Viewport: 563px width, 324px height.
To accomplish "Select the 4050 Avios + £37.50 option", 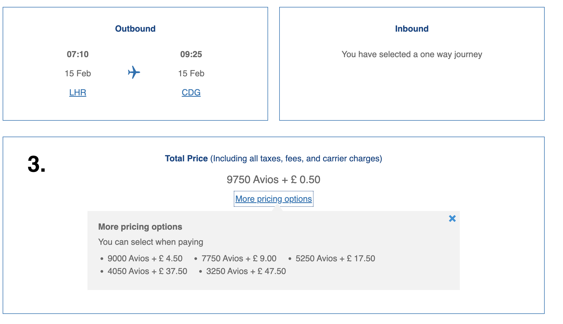I will tap(147, 271).
